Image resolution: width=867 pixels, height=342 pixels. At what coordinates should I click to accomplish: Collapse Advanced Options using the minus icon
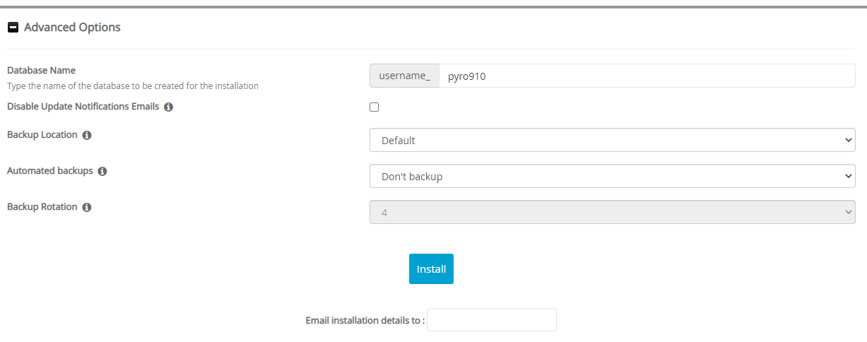click(x=13, y=28)
